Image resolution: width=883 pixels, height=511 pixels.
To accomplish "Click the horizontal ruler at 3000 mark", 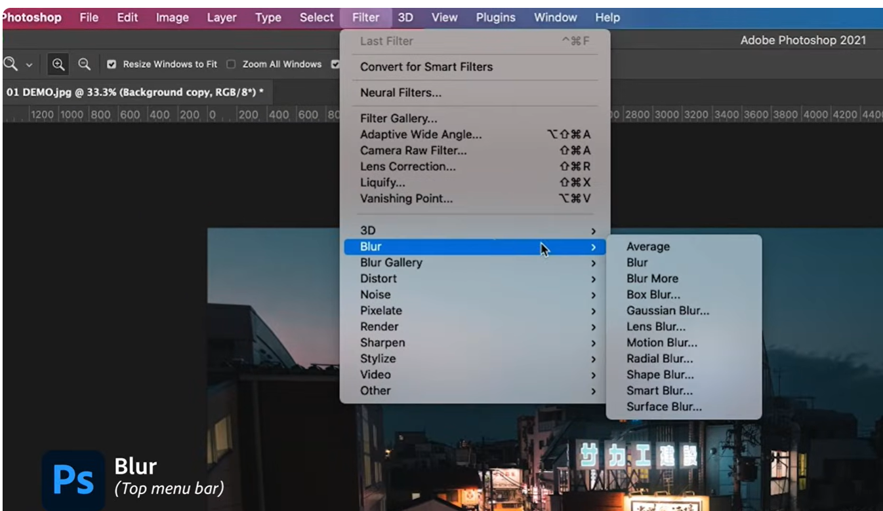I will (x=667, y=115).
